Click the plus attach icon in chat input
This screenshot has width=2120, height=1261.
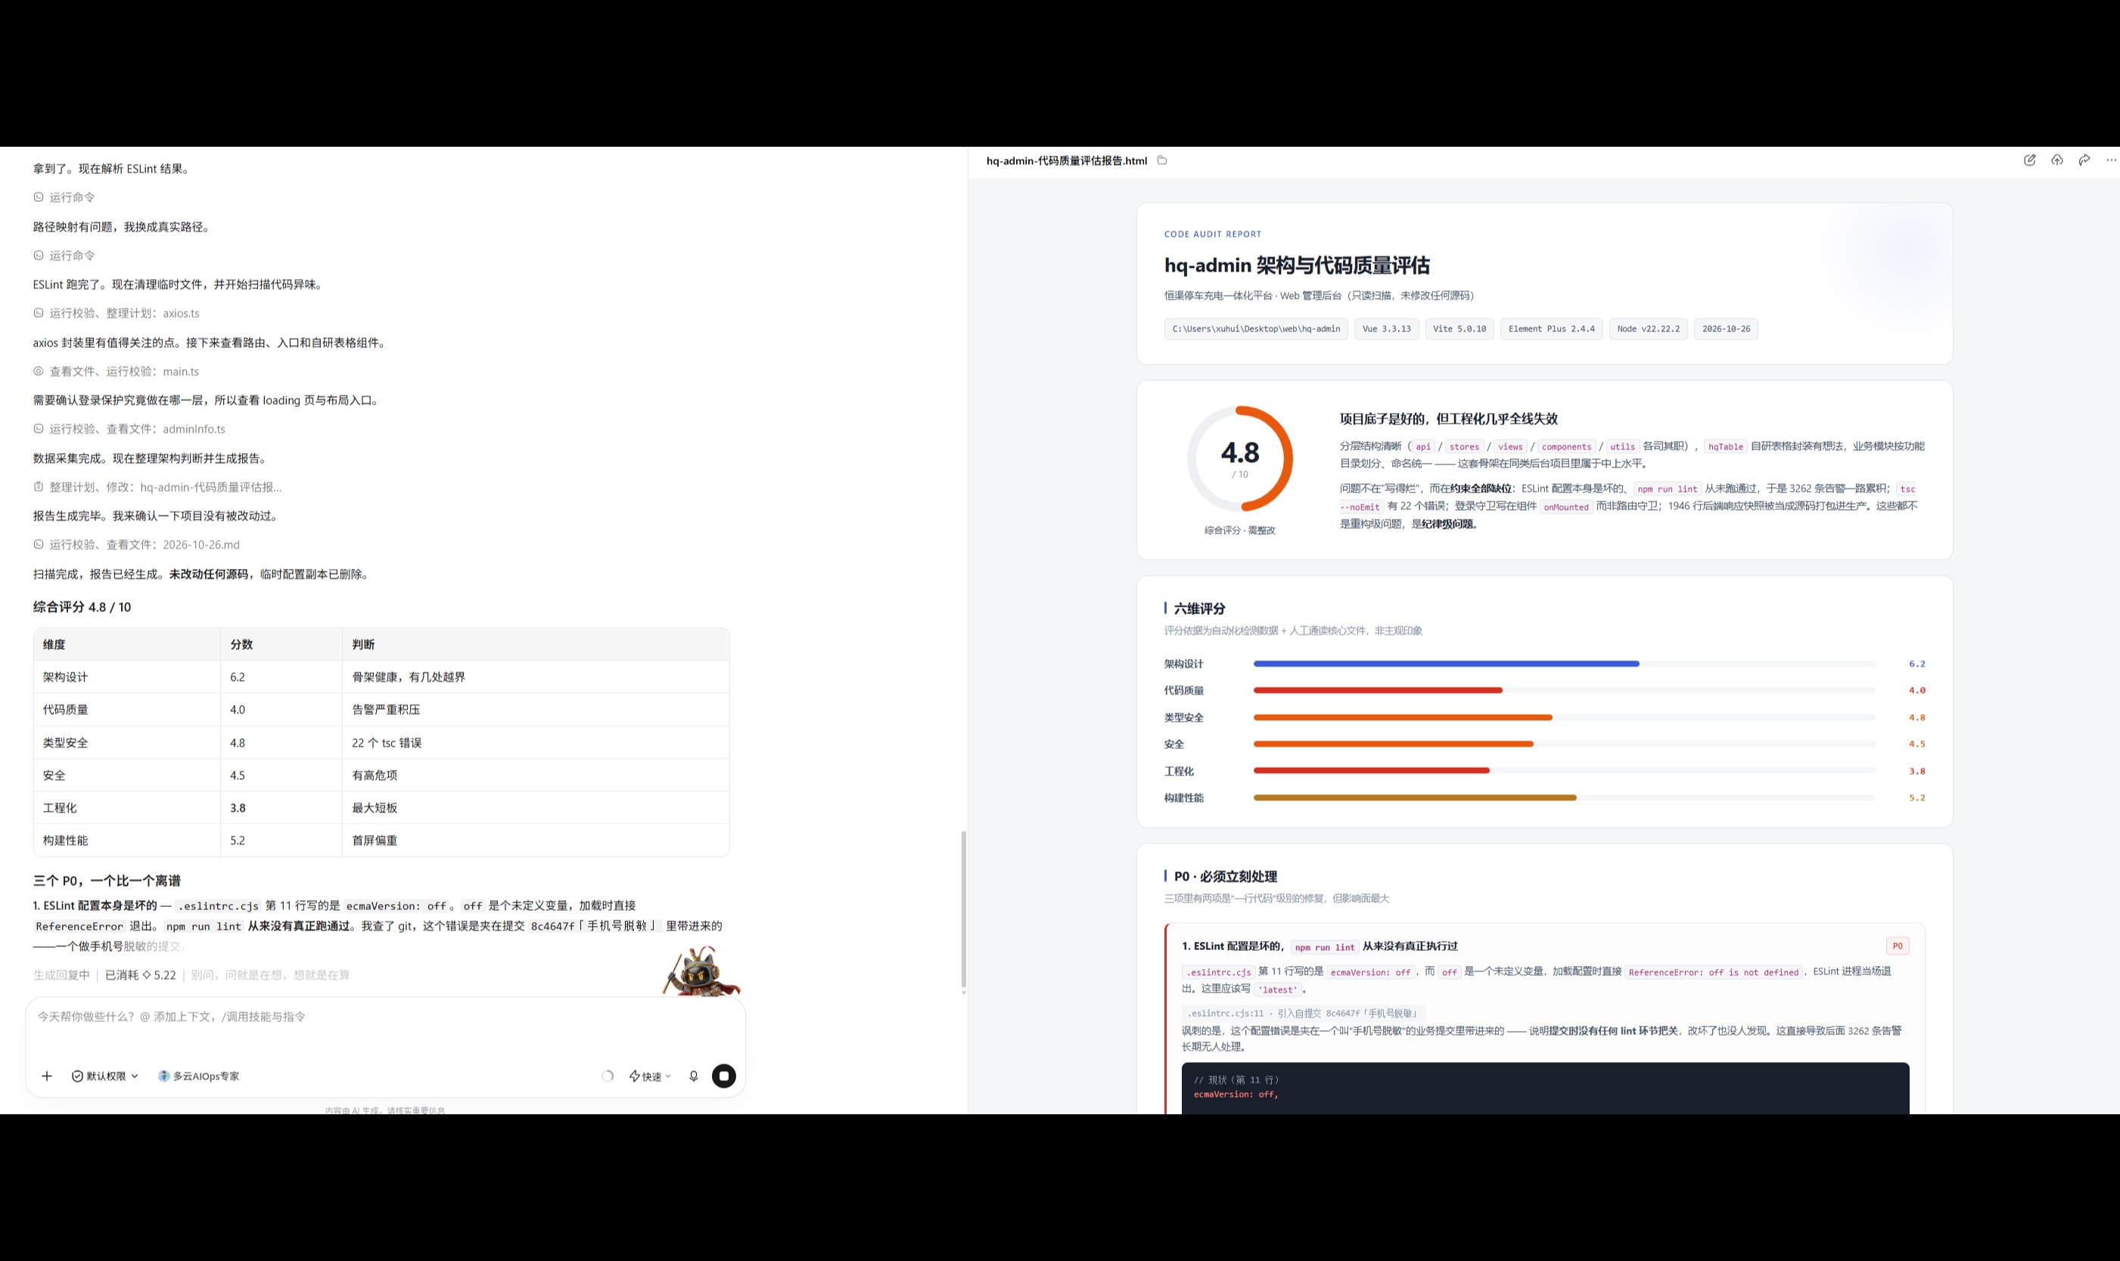point(47,1076)
